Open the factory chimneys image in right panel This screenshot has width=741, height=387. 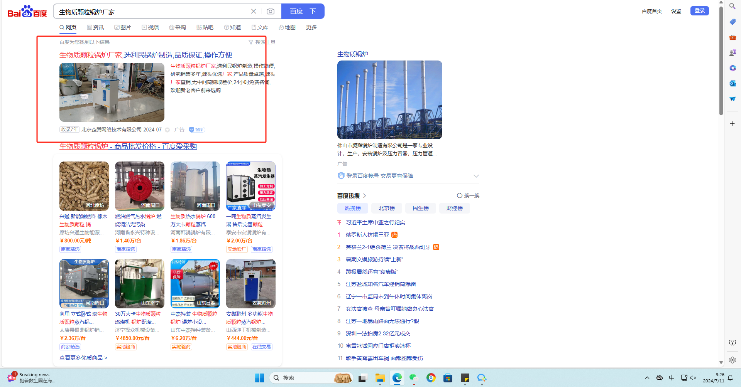(x=390, y=100)
